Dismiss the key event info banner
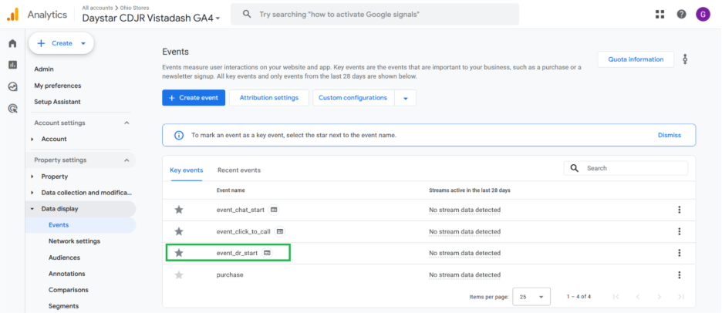722x313 pixels. 669,136
